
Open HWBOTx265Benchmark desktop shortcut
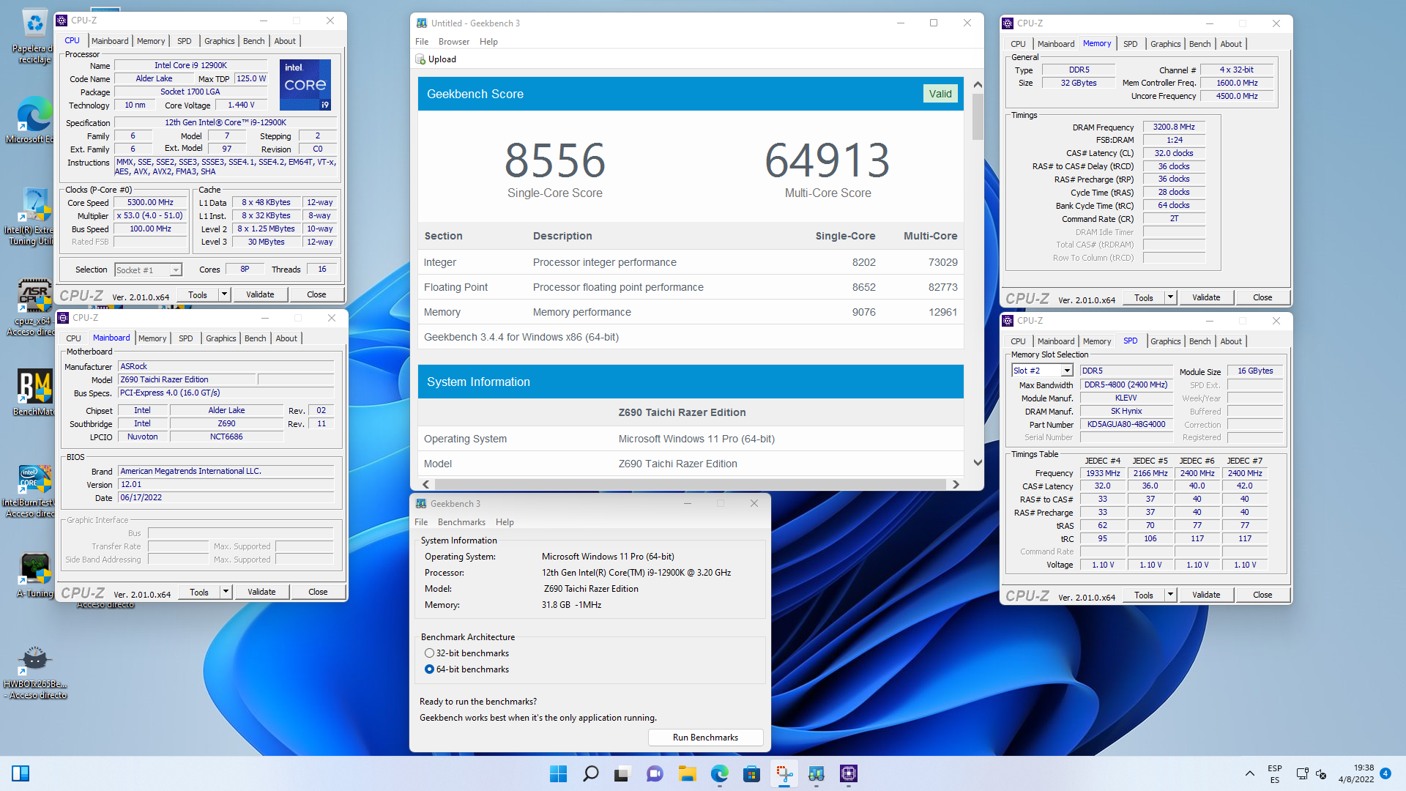pos(34,672)
